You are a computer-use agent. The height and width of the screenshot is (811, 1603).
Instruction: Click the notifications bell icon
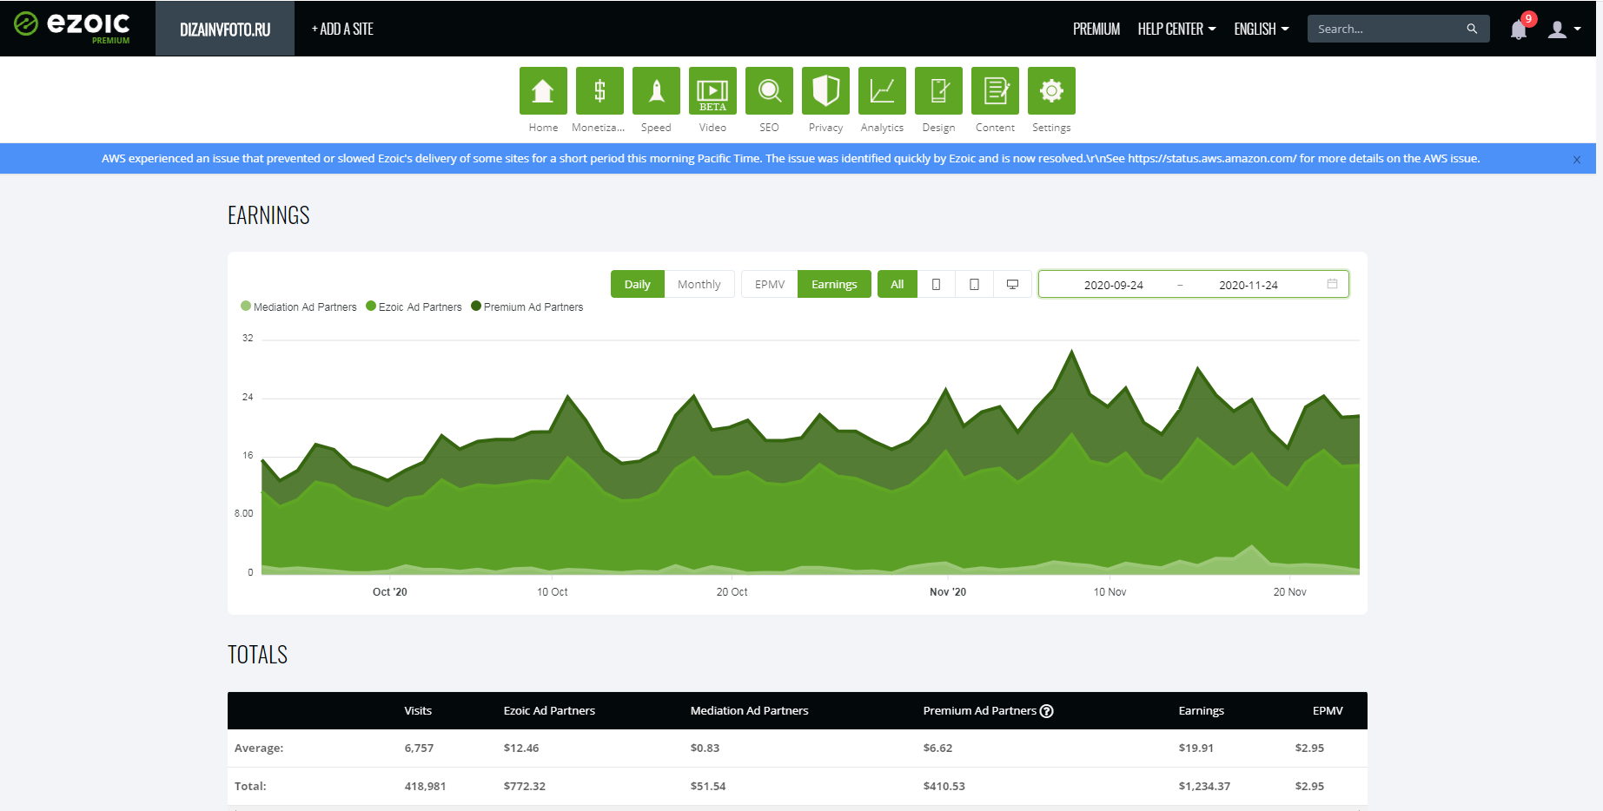click(x=1518, y=30)
